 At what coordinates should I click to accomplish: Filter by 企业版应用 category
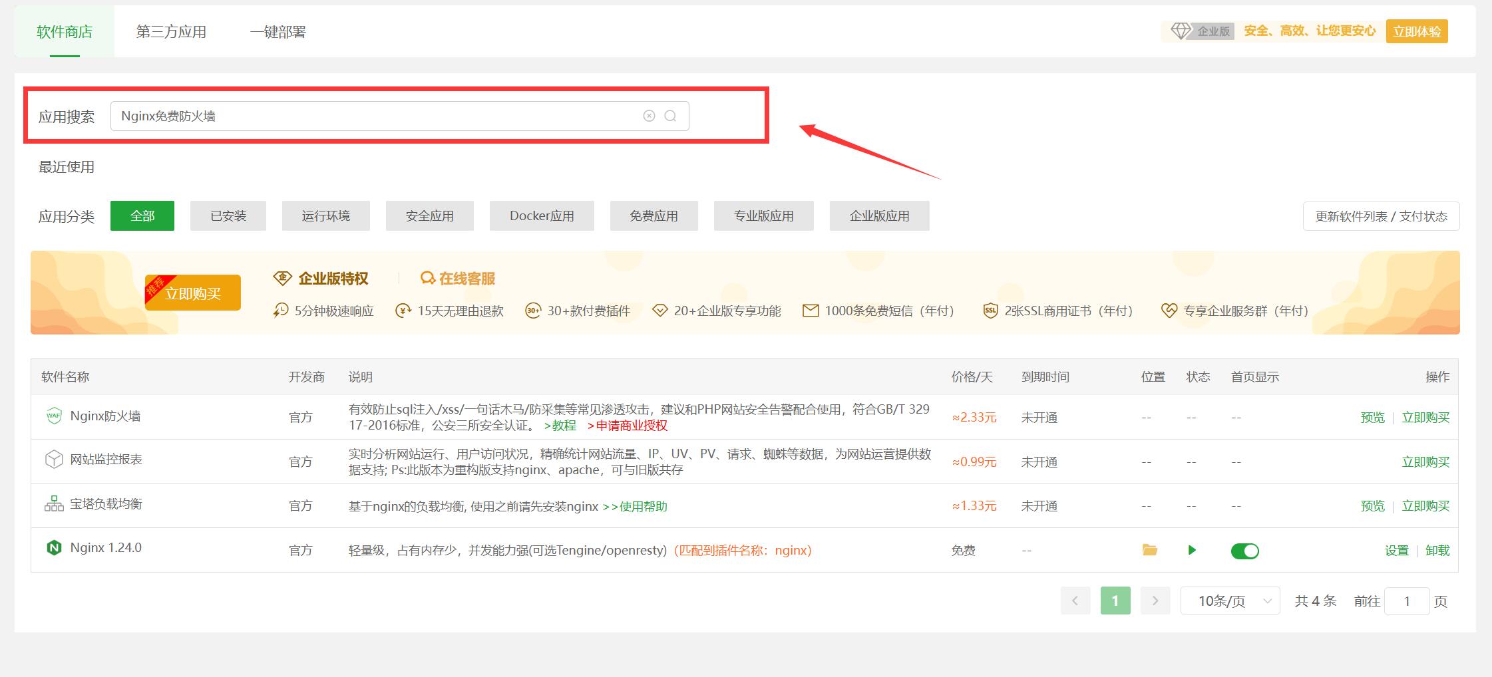[880, 216]
